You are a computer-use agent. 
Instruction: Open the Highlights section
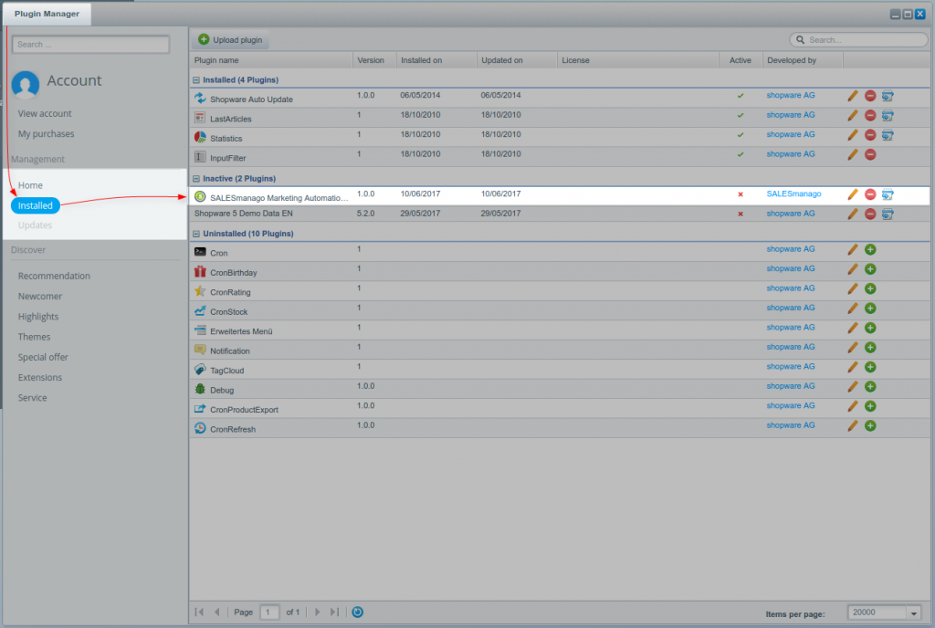(x=38, y=317)
